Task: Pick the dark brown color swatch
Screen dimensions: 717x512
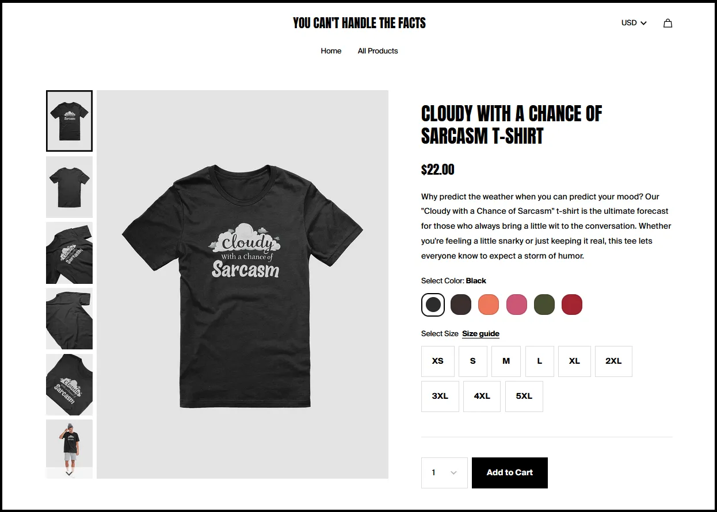Action: coord(461,305)
